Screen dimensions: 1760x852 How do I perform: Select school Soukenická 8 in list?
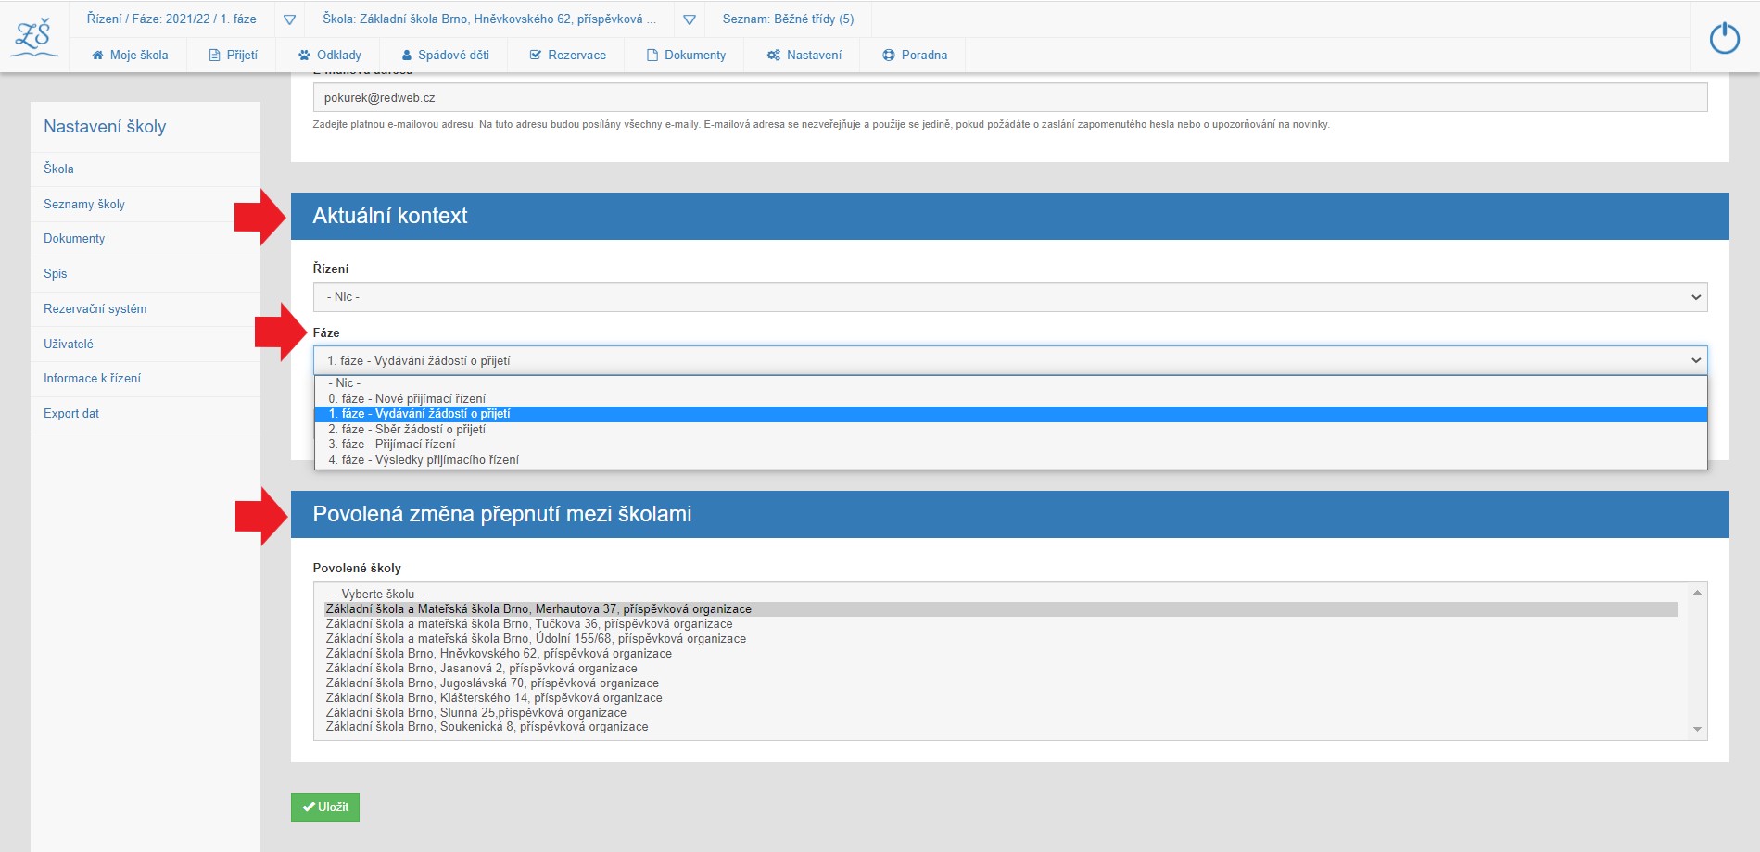(1001, 727)
